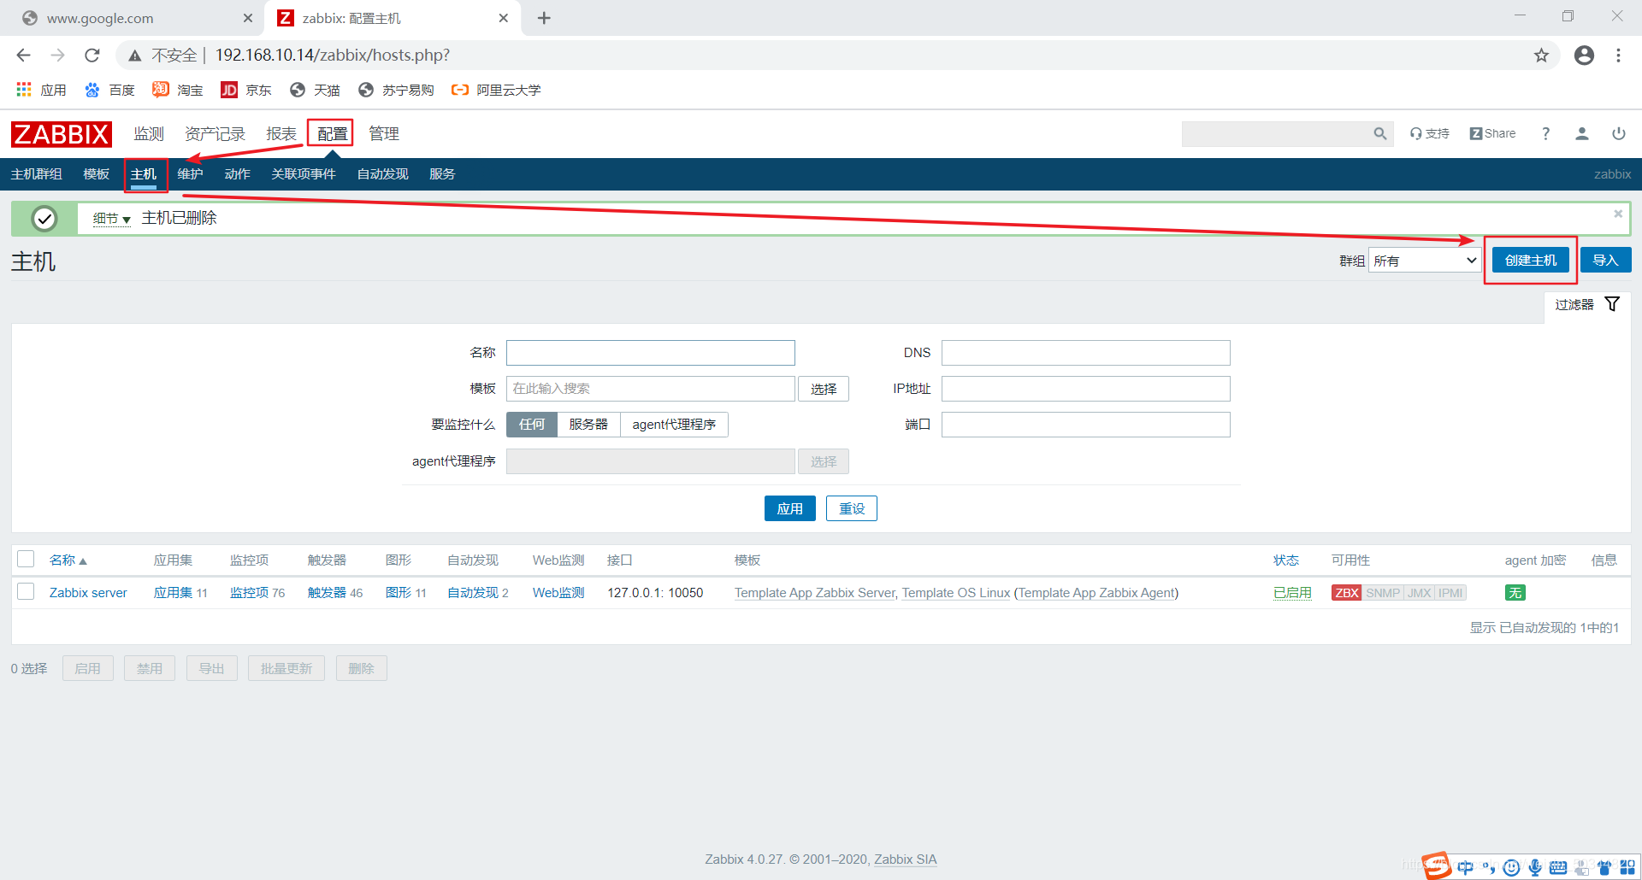Open the 百度 bookmark
1642x880 pixels.
[109, 90]
